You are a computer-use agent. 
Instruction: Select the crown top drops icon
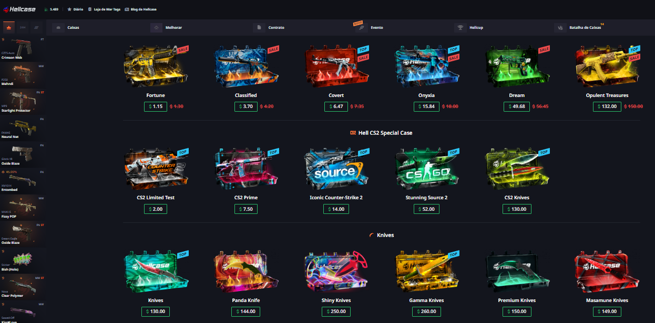pos(9,27)
